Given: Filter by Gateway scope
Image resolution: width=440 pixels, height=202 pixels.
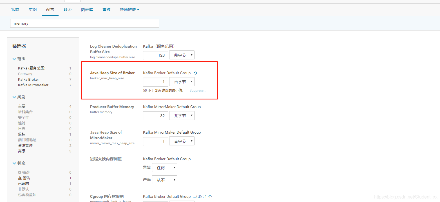Looking at the screenshot, I should coord(25,74).
